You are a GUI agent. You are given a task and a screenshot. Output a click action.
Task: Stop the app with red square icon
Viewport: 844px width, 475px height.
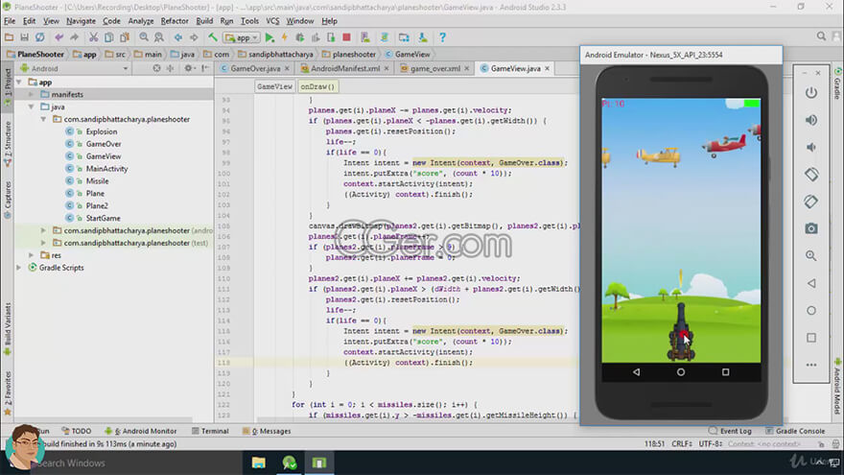point(346,37)
